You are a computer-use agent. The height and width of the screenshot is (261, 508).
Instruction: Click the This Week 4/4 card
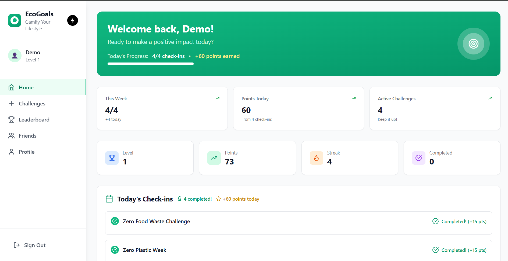pos(162,108)
